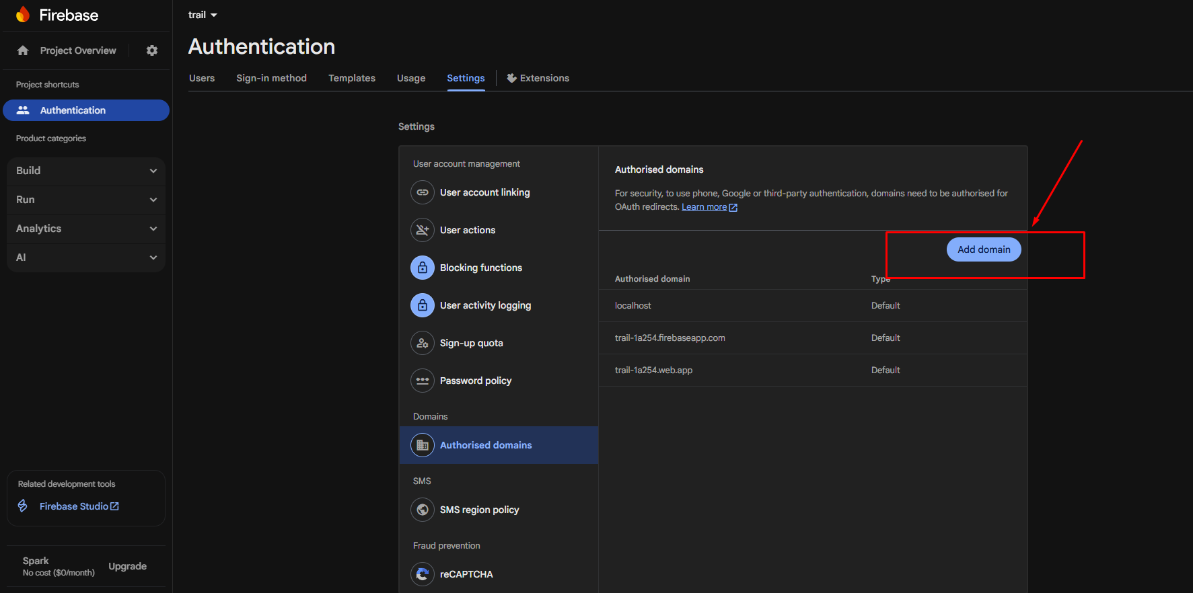Click the Add domain button
This screenshot has width=1193, height=593.
[984, 249]
